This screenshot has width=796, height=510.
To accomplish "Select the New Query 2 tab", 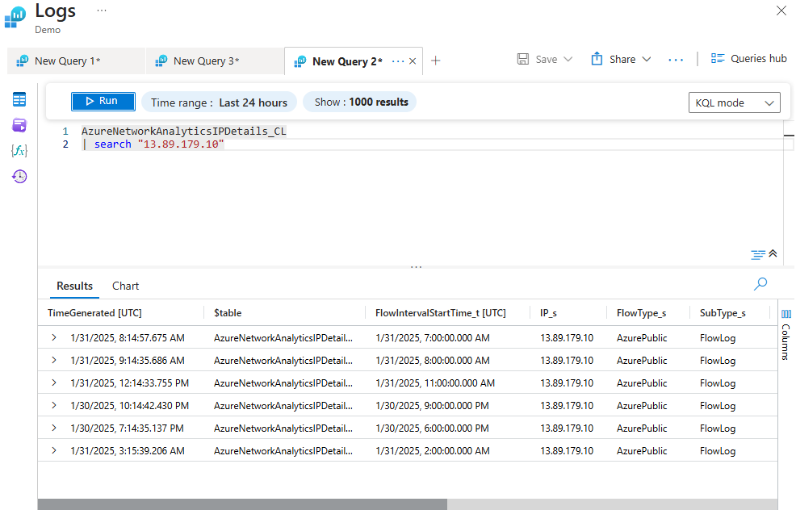I will point(346,61).
